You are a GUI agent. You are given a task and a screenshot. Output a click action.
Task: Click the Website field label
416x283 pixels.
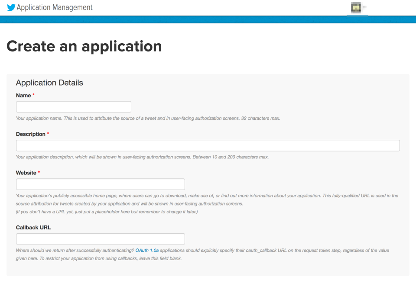(26, 173)
